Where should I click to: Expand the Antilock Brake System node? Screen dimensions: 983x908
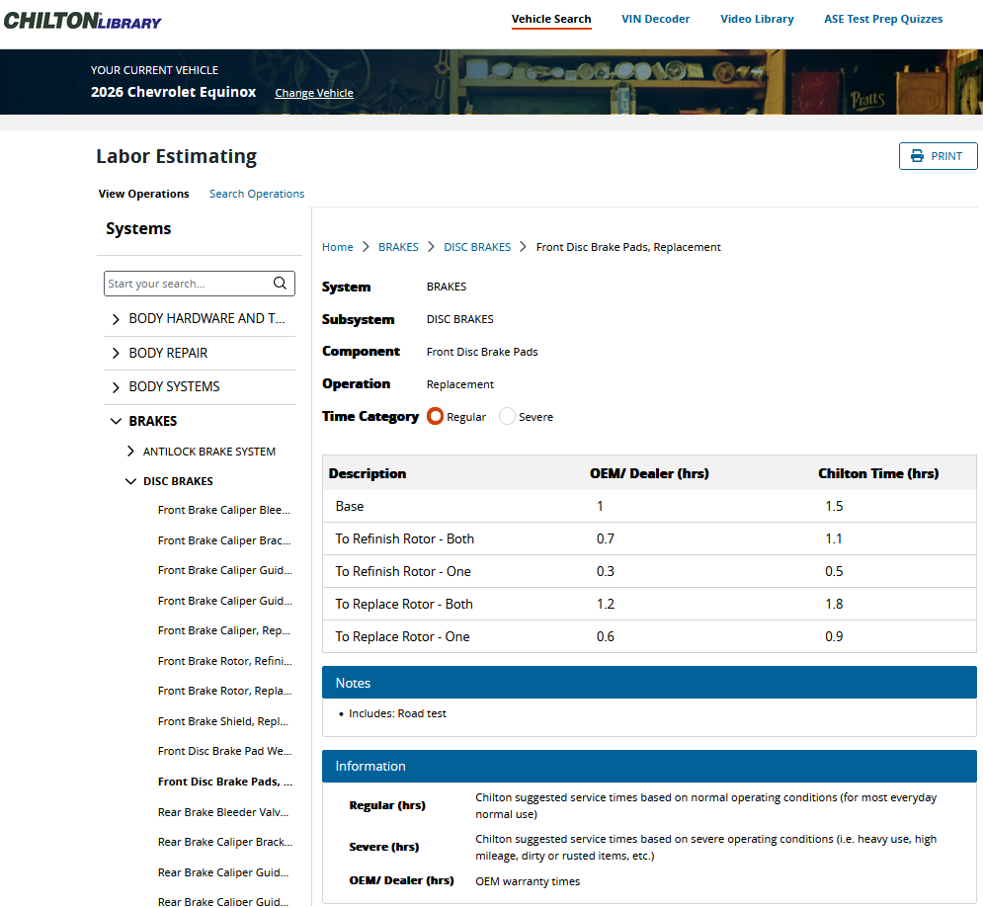131,452
